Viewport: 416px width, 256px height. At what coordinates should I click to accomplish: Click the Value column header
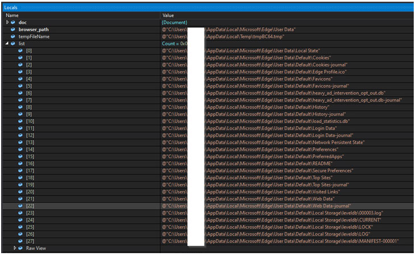[x=168, y=15]
